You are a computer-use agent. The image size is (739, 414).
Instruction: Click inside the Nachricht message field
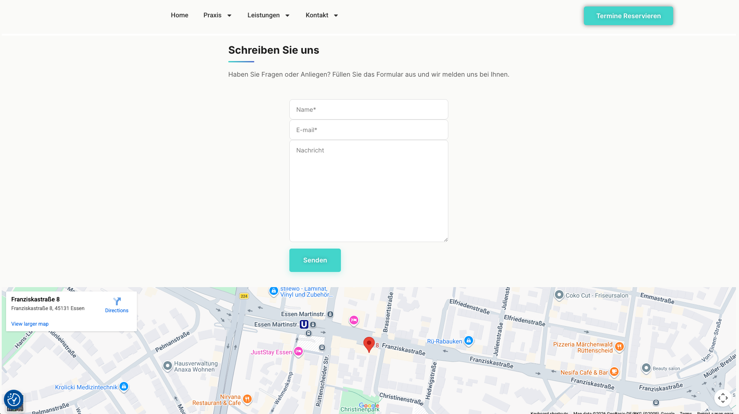coord(369,191)
